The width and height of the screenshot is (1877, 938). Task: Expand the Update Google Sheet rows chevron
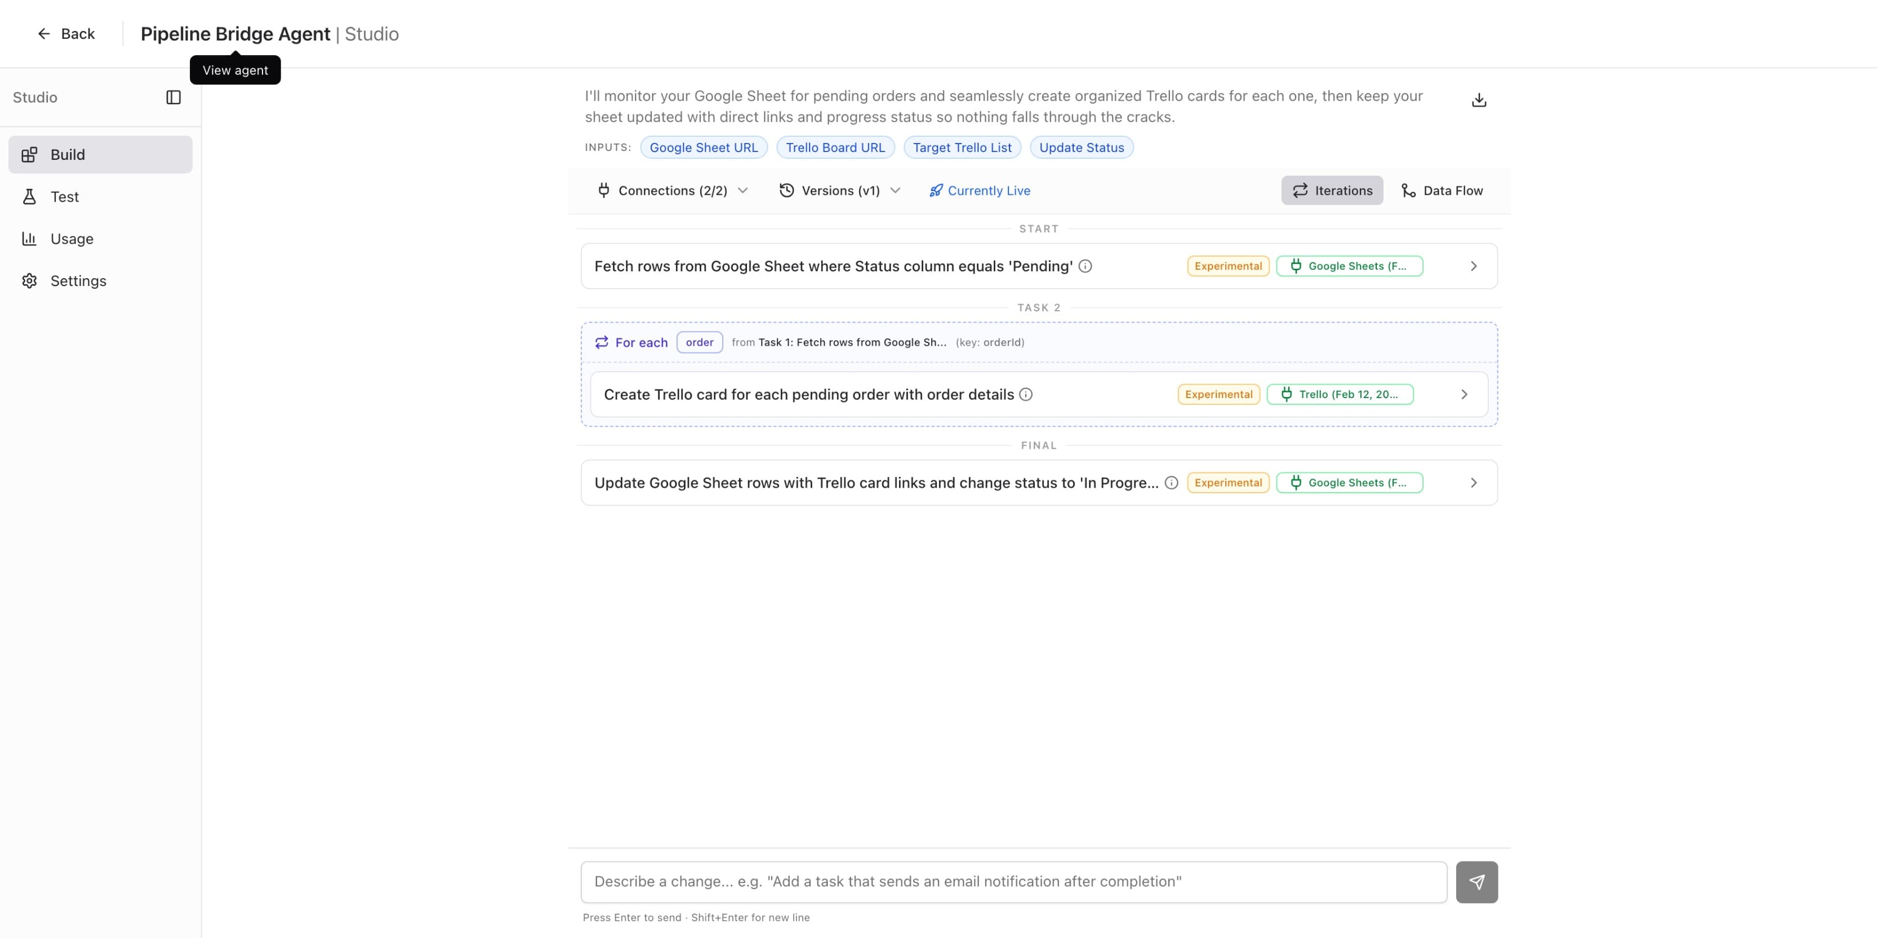tap(1473, 482)
